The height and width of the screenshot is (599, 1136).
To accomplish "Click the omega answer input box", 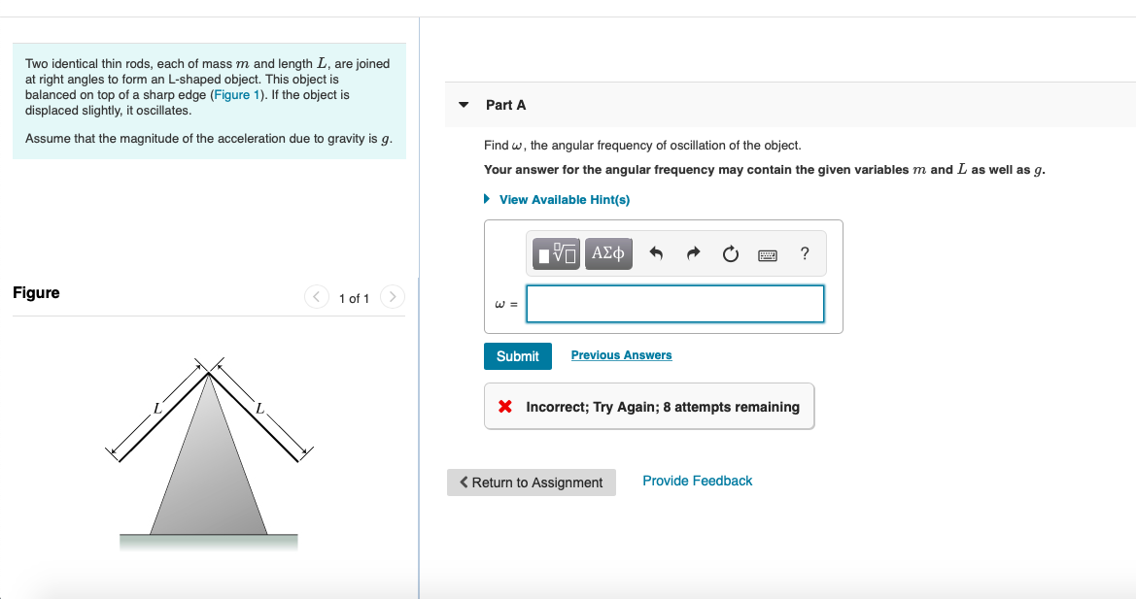I will (x=674, y=304).
